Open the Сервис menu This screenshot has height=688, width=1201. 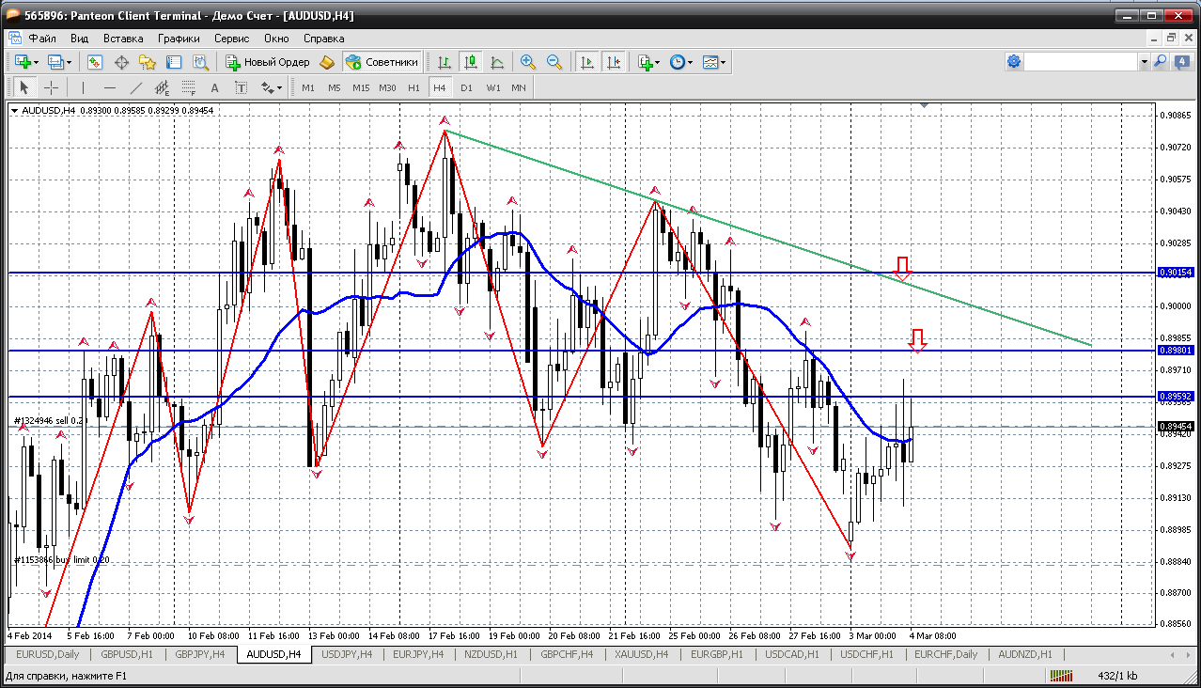click(x=231, y=39)
